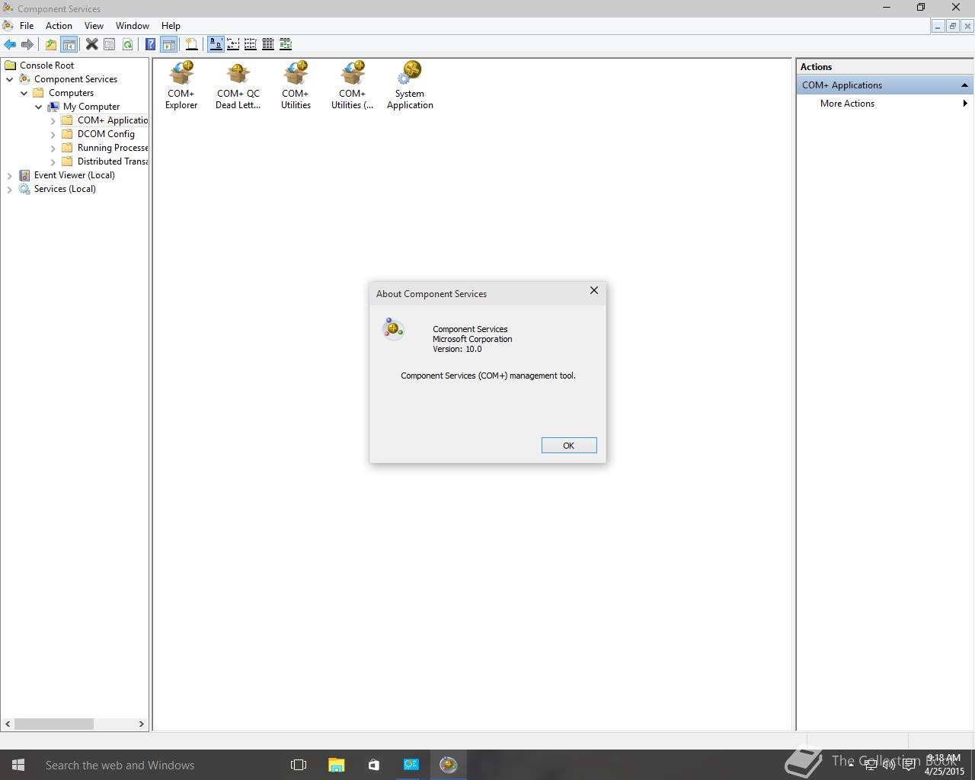The image size is (975, 780).
Task: Open the Window menu
Action: click(133, 26)
